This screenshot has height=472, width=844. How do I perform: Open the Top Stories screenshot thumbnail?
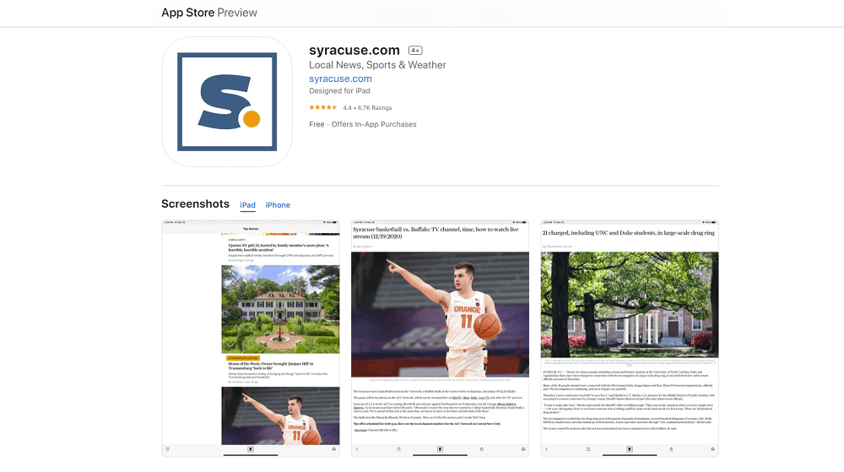pyautogui.click(x=251, y=339)
